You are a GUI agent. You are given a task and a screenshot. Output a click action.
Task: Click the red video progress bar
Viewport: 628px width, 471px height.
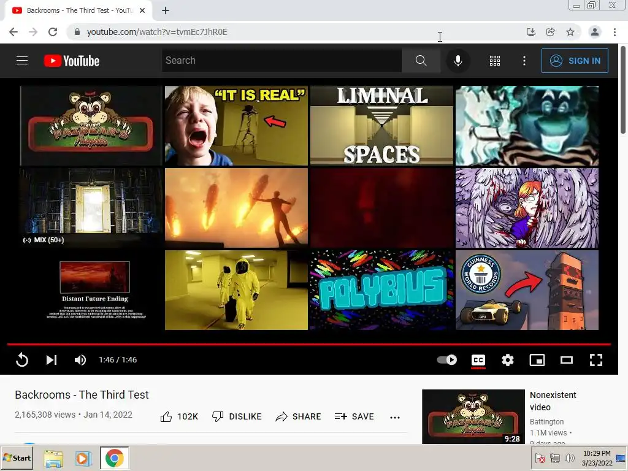click(x=309, y=344)
